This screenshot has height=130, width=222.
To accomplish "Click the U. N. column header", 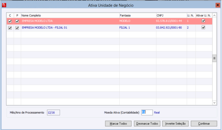I will 191,16.
